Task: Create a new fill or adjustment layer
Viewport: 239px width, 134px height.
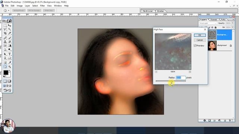Action: point(220,121)
